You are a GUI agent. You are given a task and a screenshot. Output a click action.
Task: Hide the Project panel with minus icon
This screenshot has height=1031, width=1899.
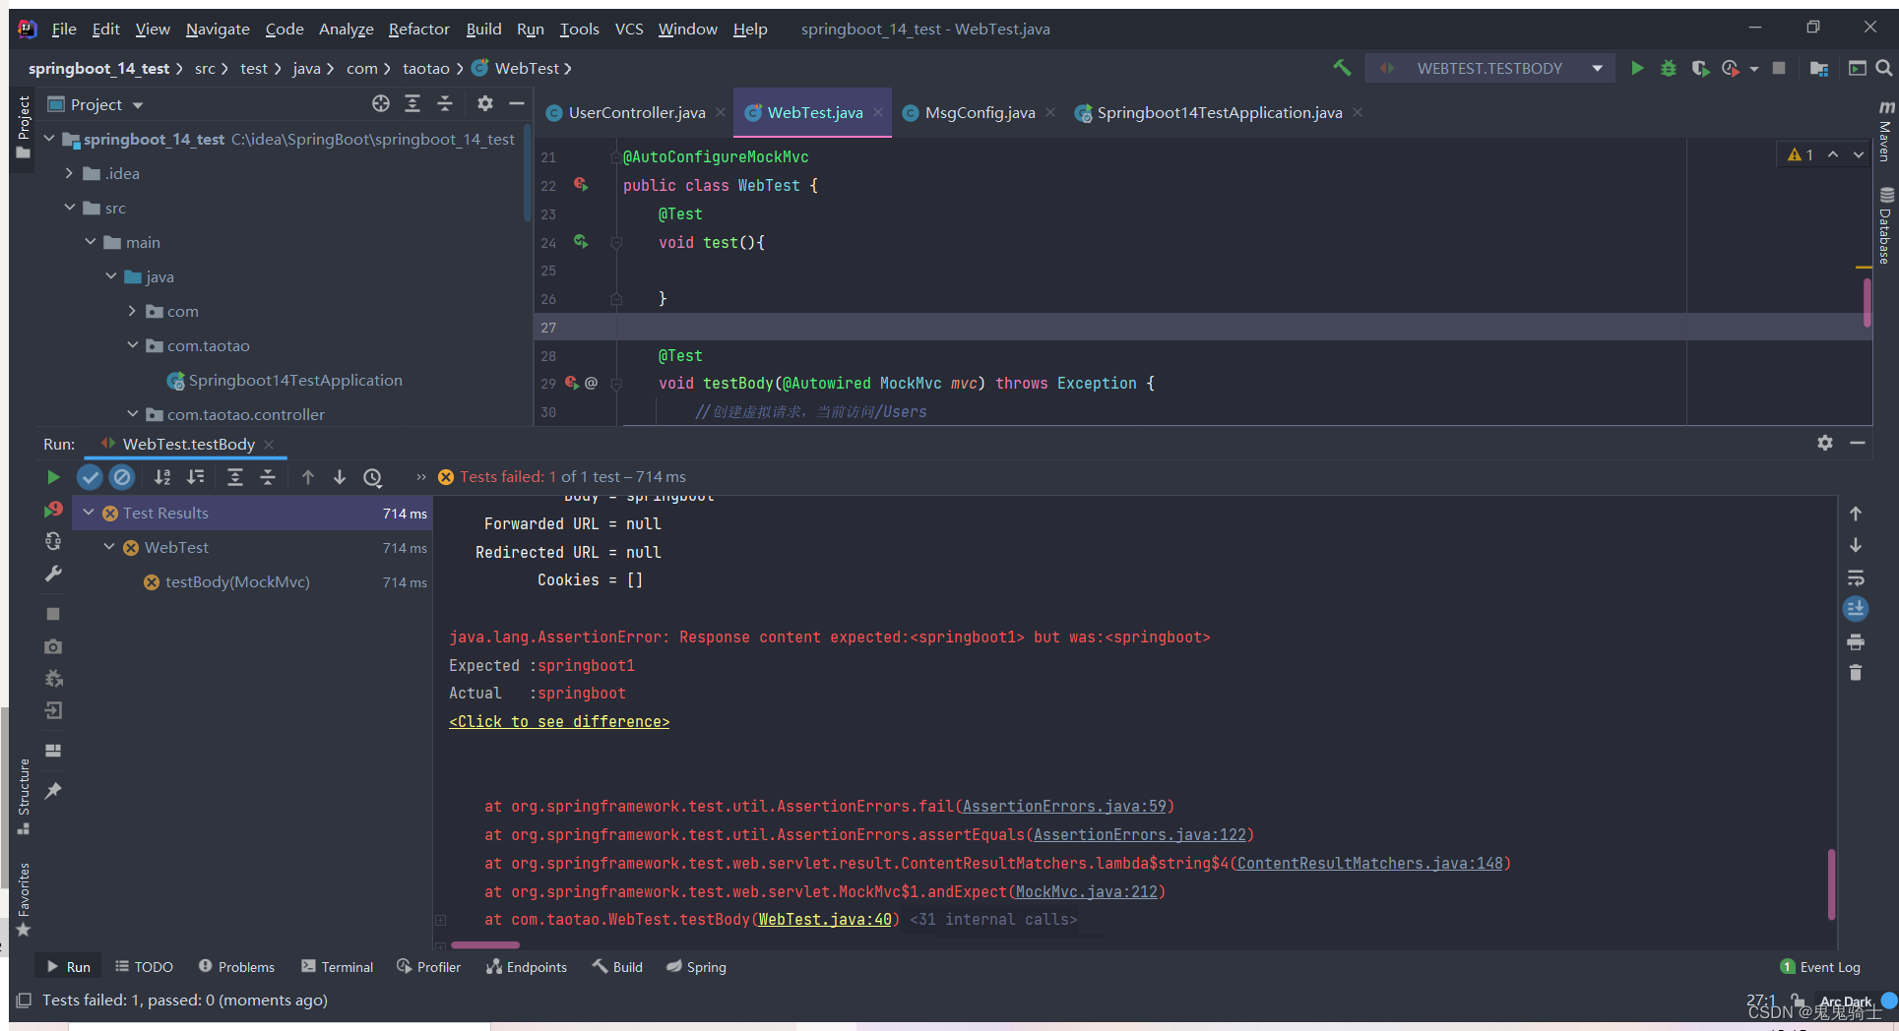pos(516,103)
